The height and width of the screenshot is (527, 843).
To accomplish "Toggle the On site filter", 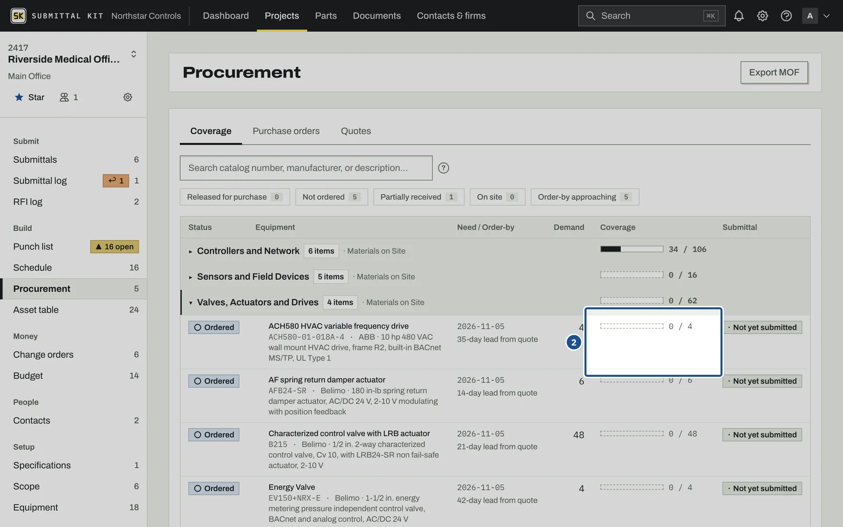I will 497,197.
